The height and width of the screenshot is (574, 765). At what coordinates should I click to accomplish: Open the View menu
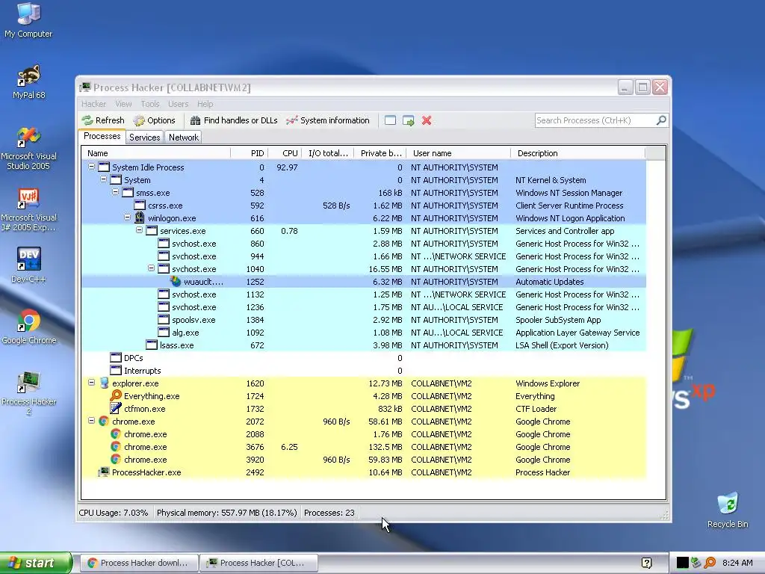click(x=123, y=104)
